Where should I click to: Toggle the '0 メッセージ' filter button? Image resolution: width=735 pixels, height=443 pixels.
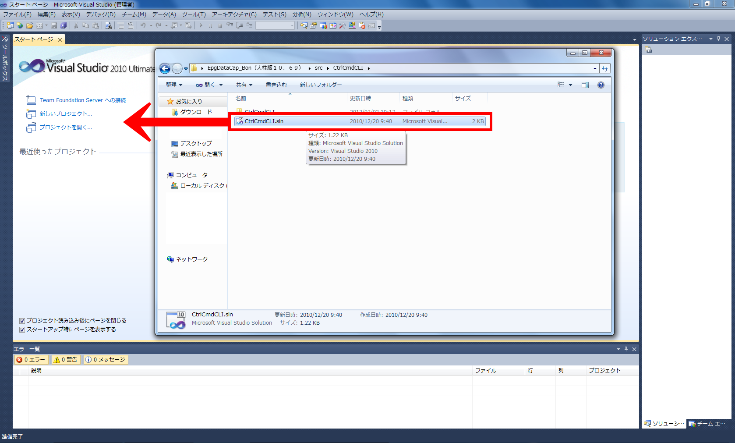pos(105,360)
